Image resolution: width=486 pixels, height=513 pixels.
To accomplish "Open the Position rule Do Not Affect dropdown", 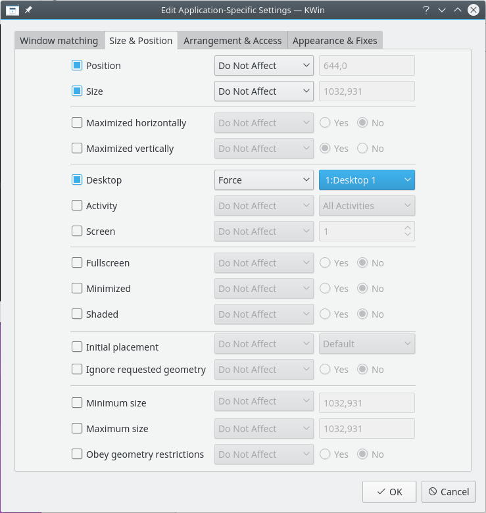I will coord(264,66).
